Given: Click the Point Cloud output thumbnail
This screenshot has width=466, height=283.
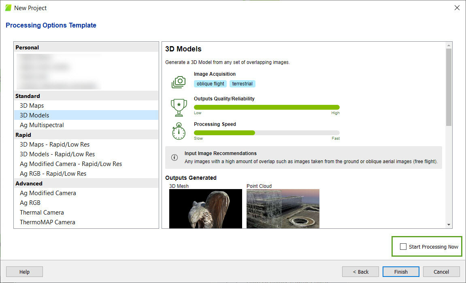Looking at the screenshot, I should pyautogui.click(x=283, y=209).
